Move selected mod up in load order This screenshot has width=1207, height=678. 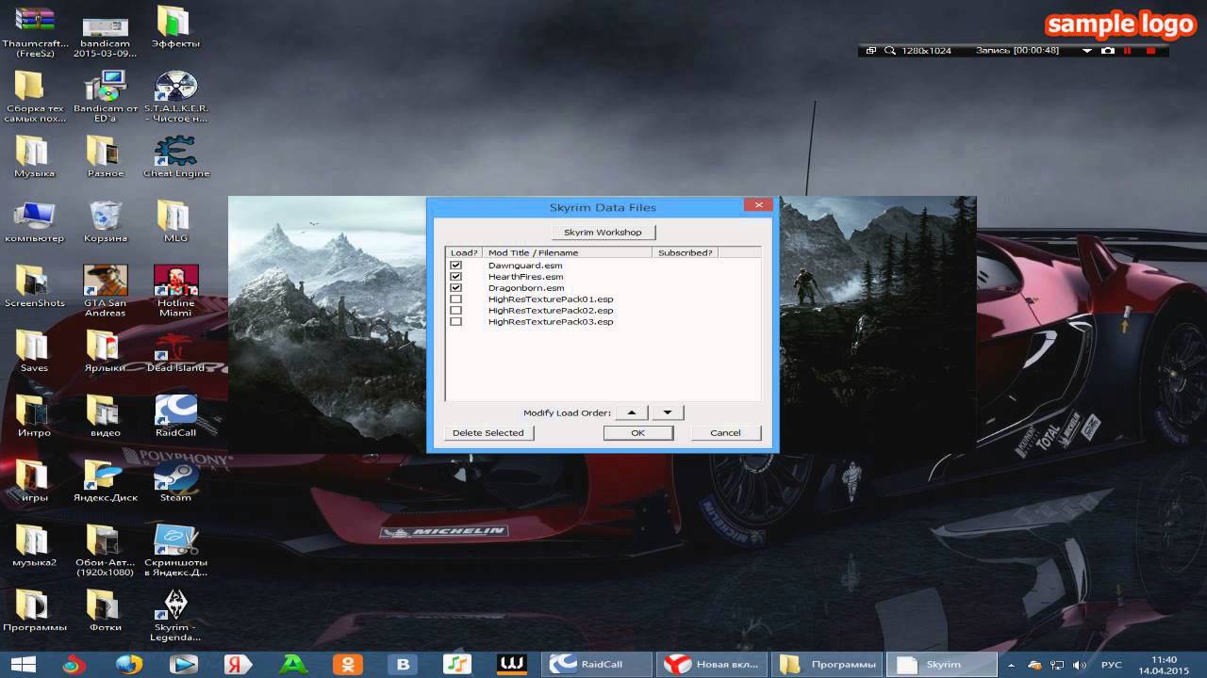click(632, 412)
